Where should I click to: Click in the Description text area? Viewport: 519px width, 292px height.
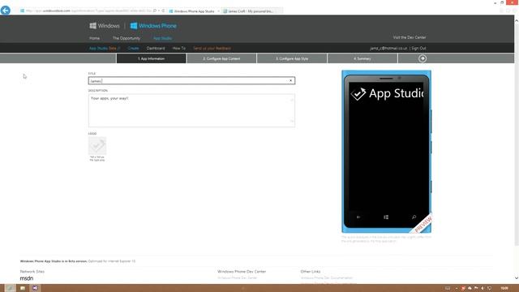point(191,110)
